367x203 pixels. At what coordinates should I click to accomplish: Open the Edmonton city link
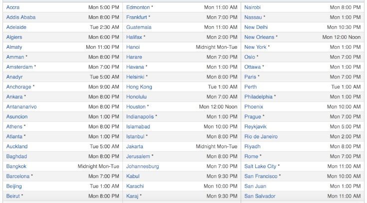click(x=138, y=7)
